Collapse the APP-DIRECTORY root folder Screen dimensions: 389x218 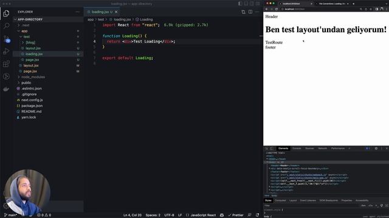48,19
